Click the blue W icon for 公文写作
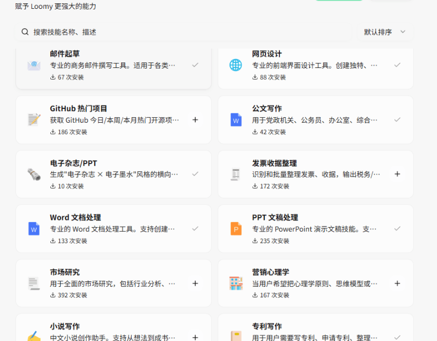The height and width of the screenshot is (341, 437). [236, 120]
